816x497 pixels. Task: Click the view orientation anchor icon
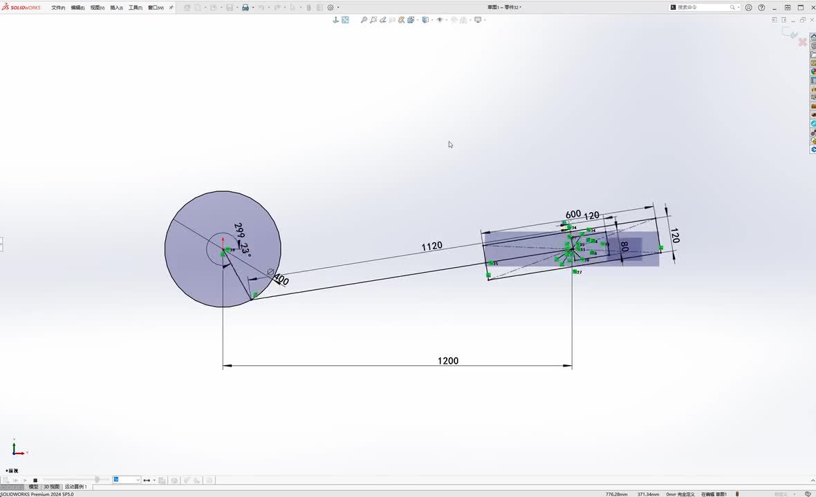tap(335, 20)
